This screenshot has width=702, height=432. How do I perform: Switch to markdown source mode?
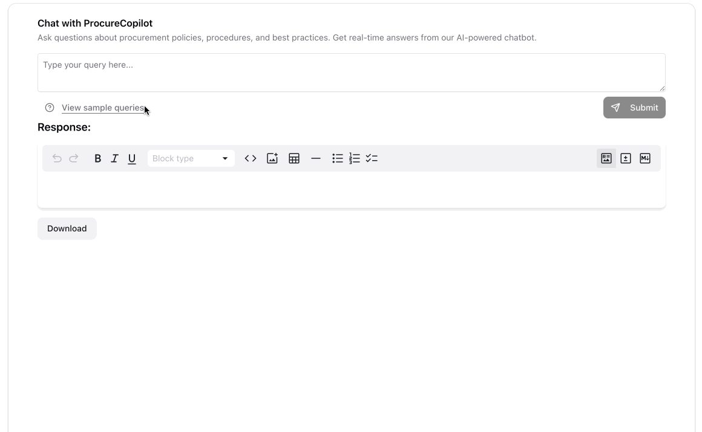pos(645,158)
